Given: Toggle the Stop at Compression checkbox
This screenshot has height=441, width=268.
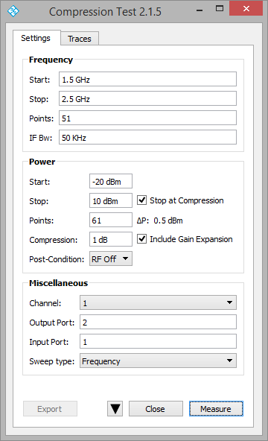Looking at the screenshot, I should [141, 200].
